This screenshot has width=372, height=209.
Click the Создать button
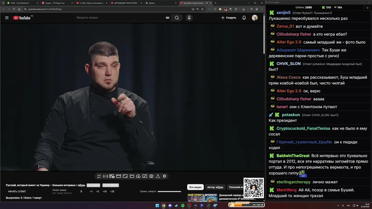point(229,18)
